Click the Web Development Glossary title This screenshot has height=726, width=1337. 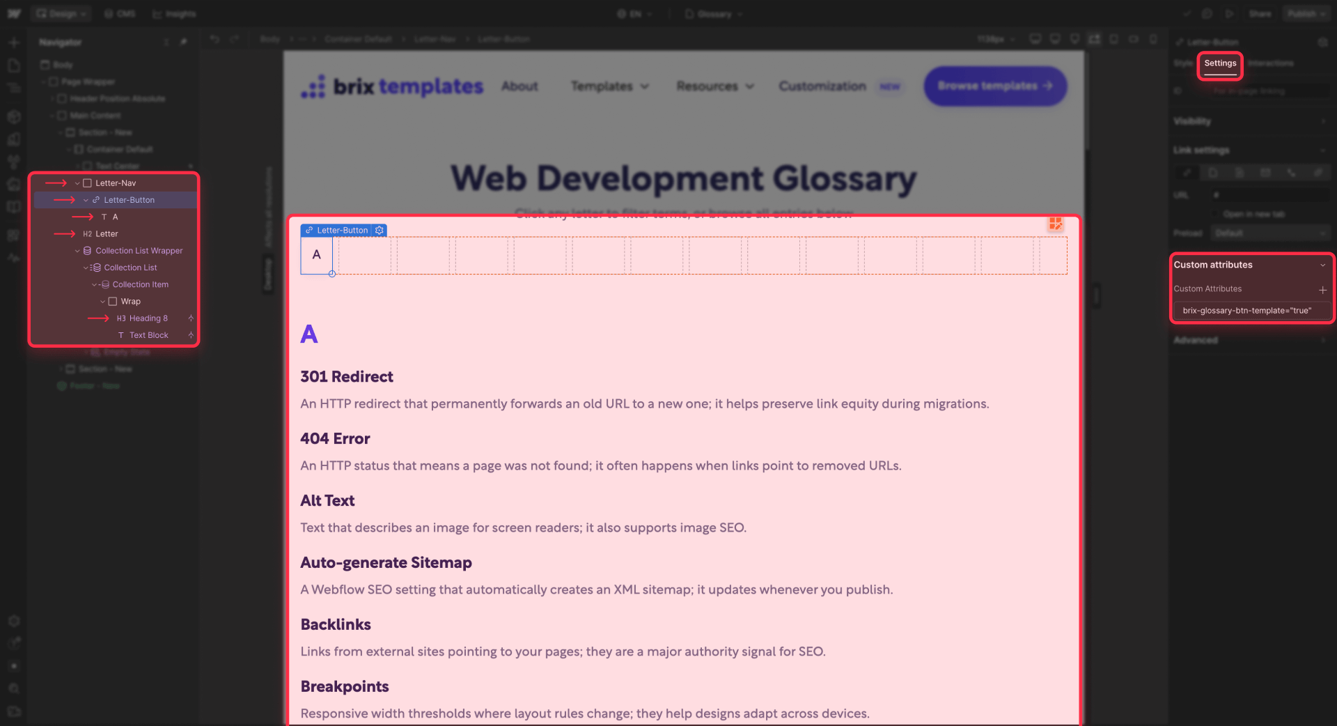tap(684, 178)
